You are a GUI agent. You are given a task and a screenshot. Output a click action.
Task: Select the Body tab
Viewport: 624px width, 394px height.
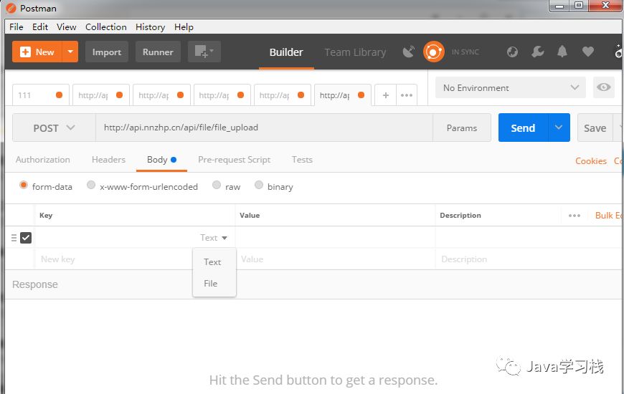coord(161,160)
